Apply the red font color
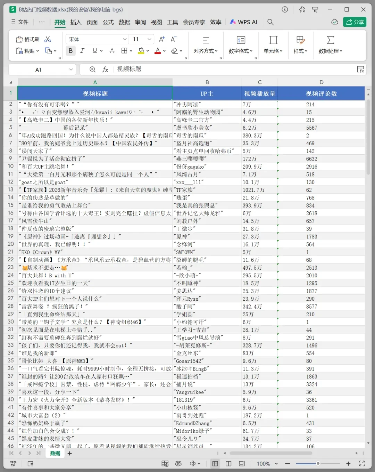 [x=158, y=51]
